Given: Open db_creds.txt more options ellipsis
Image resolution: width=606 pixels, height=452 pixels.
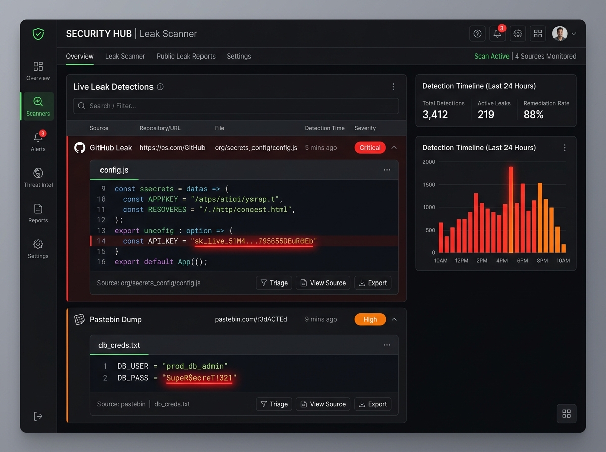Looking at the screenshot, I should pyautogui.click(x=387, y=345).
